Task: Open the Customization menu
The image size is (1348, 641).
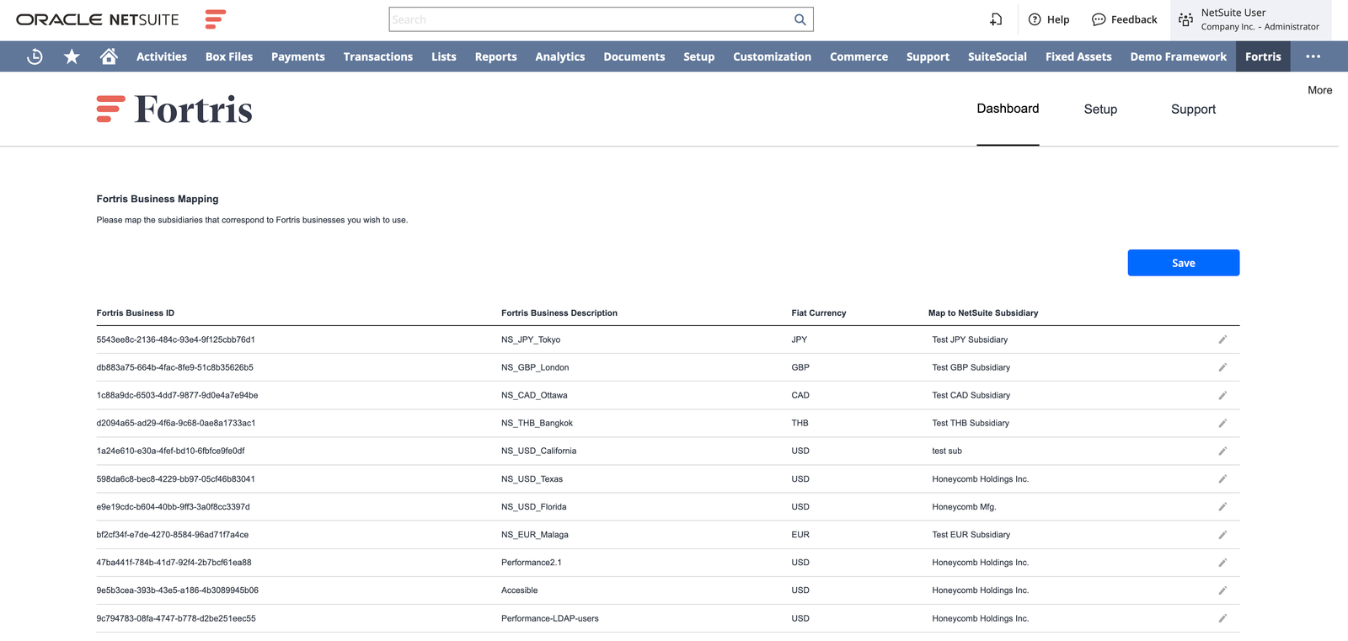Action: coord(773,56)
